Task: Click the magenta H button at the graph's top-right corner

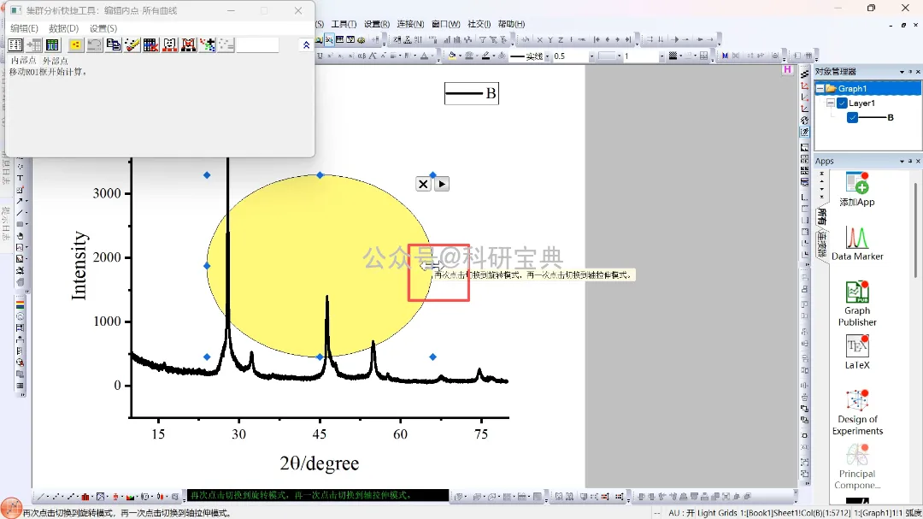Action: (787, 69)
